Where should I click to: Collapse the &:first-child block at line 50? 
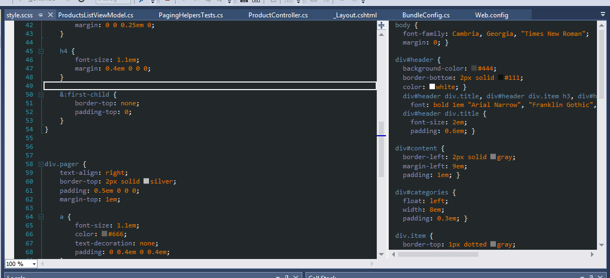41,94
